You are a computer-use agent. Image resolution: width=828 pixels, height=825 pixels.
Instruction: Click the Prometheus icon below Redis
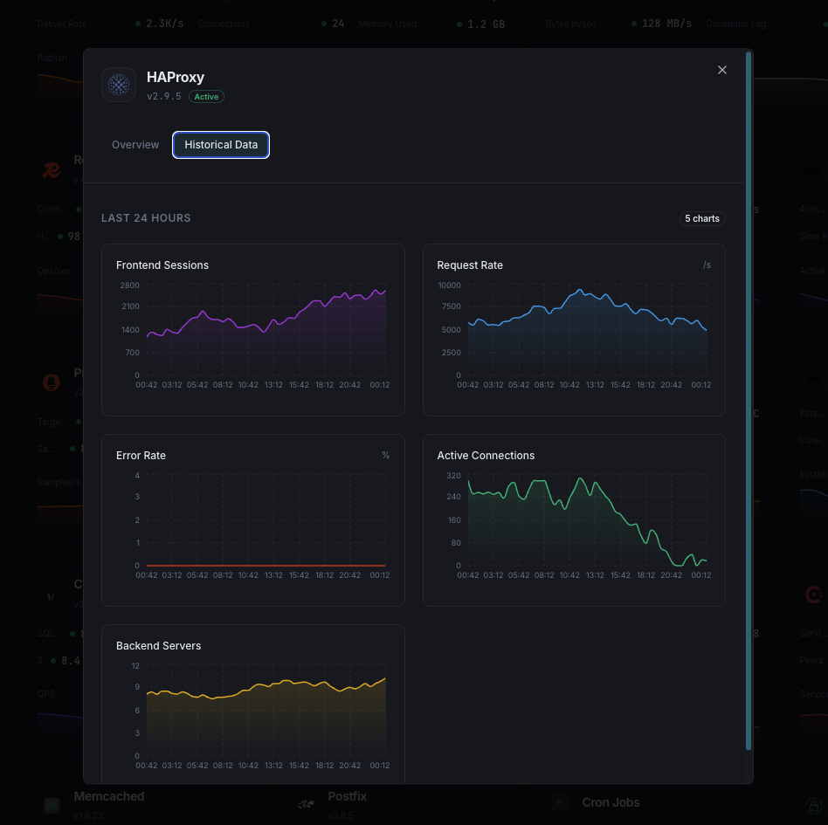click(x=52, y=382)
